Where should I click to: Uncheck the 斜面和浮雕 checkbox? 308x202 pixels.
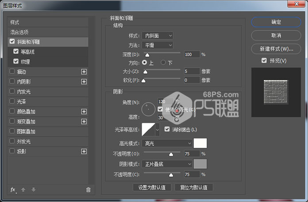pos(12,42)
